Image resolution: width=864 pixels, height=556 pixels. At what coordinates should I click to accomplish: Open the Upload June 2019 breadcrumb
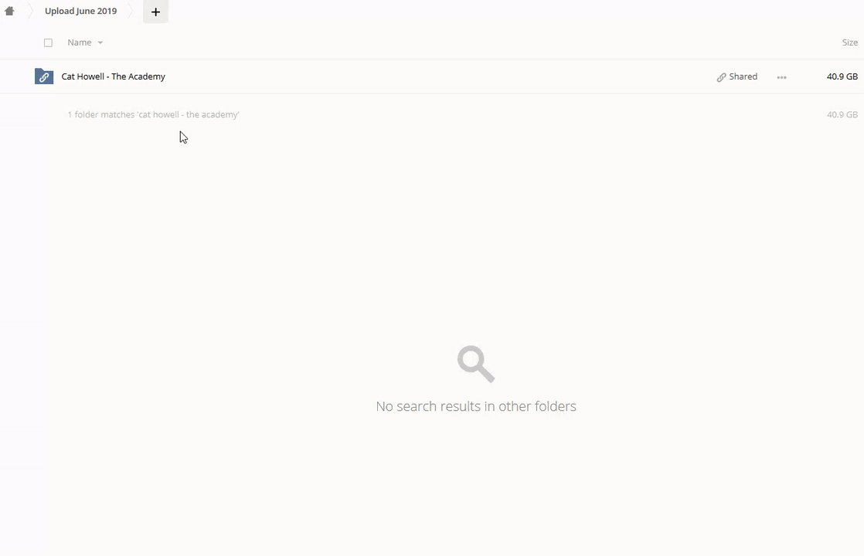point(81,11)
